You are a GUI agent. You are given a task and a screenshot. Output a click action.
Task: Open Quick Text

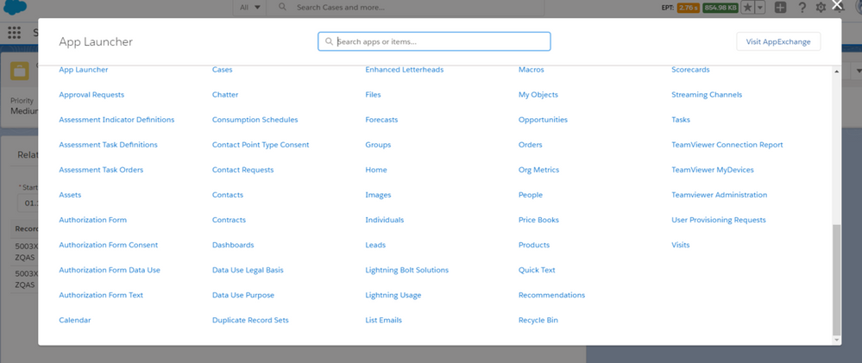click(x=537, y=270)
